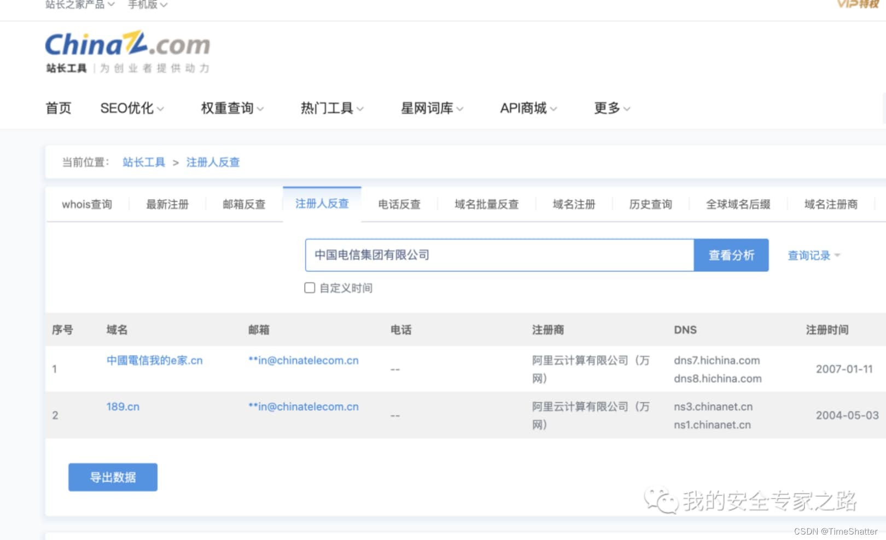Open the 189.cn domain link
The width and height of the screenshot is (886, 540).
click(x=123, y=407)
